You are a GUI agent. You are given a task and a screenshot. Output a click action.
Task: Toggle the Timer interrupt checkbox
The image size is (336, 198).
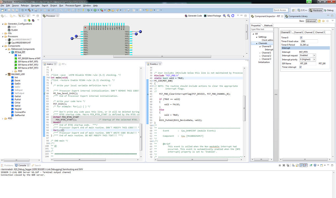click(300, 67)
